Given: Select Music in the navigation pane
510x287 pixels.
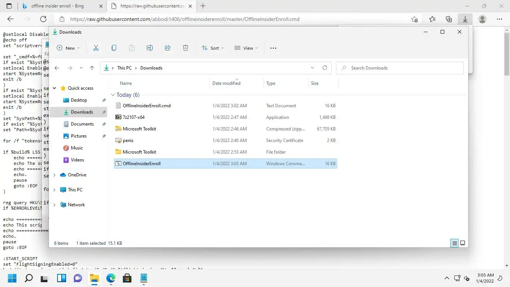Looking at the screenshot, I should pos(77,148).
